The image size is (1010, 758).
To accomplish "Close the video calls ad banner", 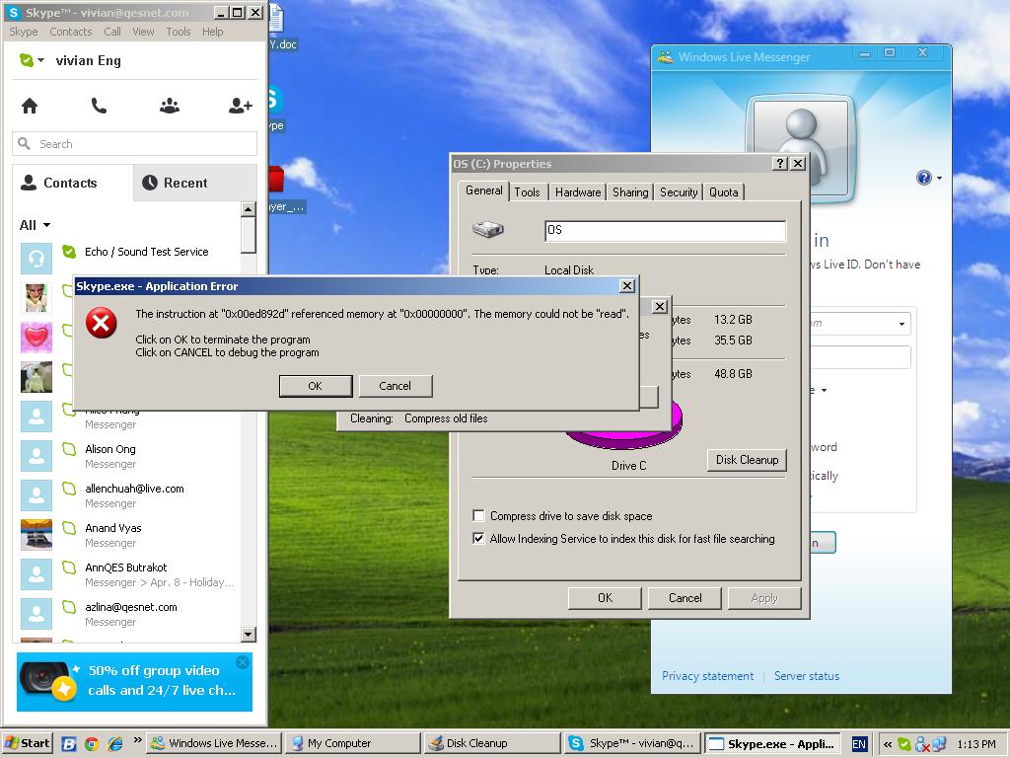I will click(x=243, y=662).
